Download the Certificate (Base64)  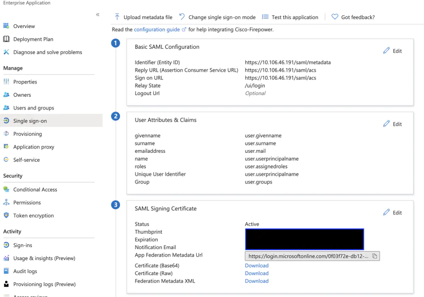(x=257, y=266)
